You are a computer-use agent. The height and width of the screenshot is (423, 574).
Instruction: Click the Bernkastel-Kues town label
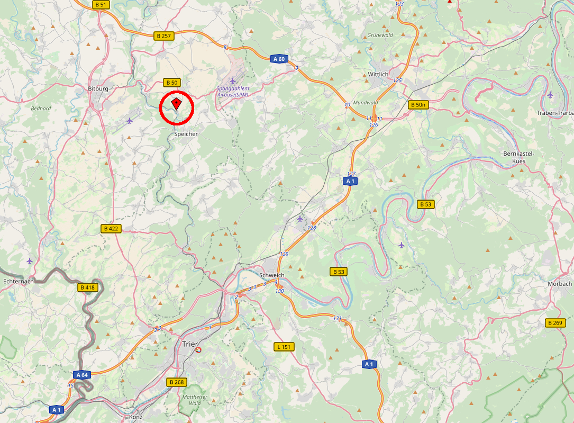(519, 157)
